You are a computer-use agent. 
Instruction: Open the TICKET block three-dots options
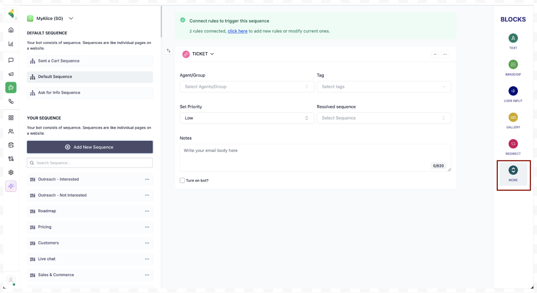tap(445, 54)
